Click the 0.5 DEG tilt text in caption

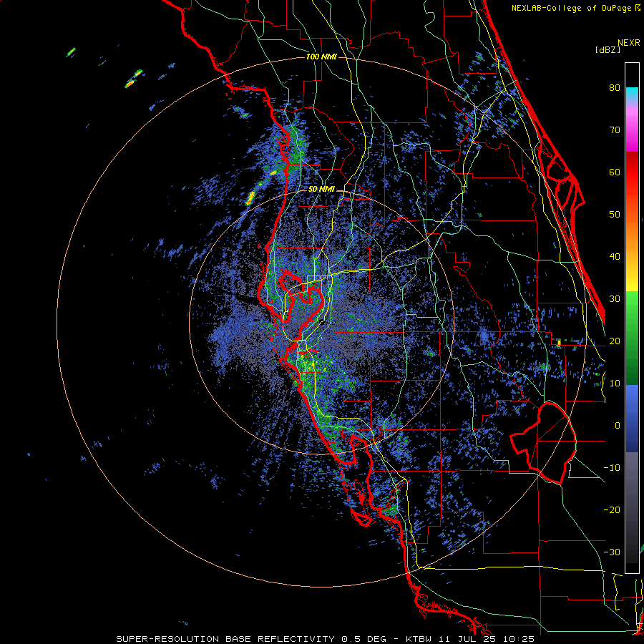coord(366,639)
